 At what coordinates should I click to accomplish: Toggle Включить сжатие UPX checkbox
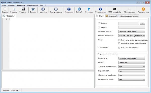point(119,48)
